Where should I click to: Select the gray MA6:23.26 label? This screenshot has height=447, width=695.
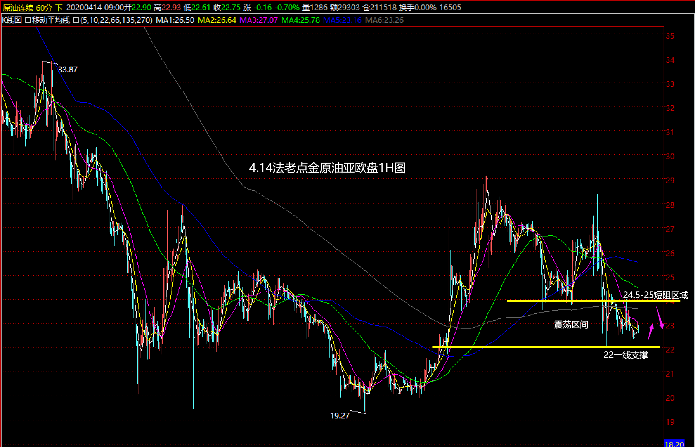click(x=384, y=20)
